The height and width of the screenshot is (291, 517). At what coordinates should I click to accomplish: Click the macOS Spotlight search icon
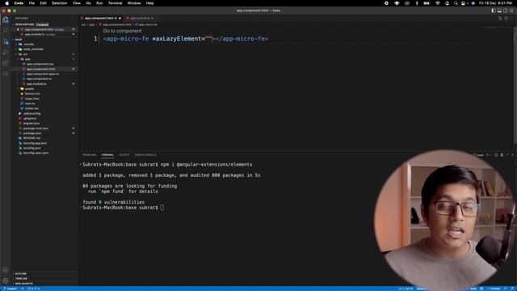point(456,3)
